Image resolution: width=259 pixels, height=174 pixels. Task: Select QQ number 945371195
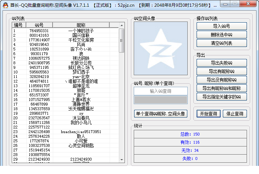click(x=39, y=67)
